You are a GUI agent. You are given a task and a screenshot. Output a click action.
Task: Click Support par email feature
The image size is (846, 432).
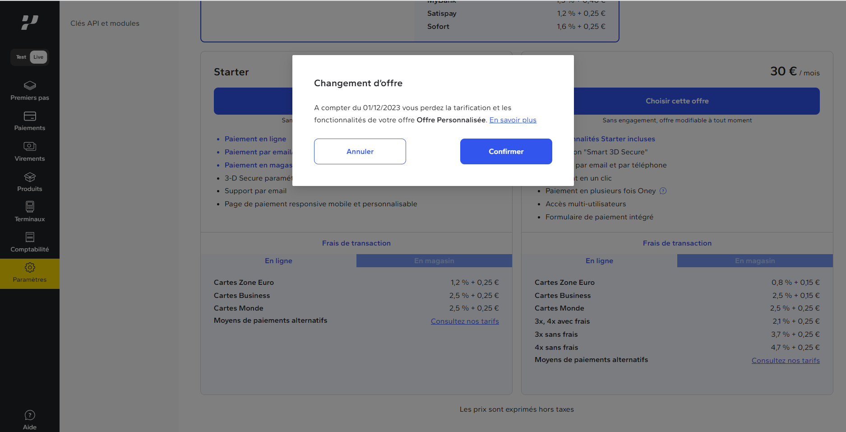point(255,191)
